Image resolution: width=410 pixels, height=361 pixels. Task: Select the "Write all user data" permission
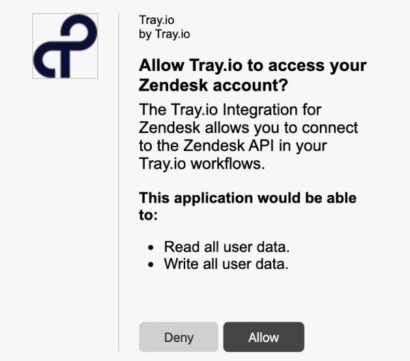pos(226,264)
